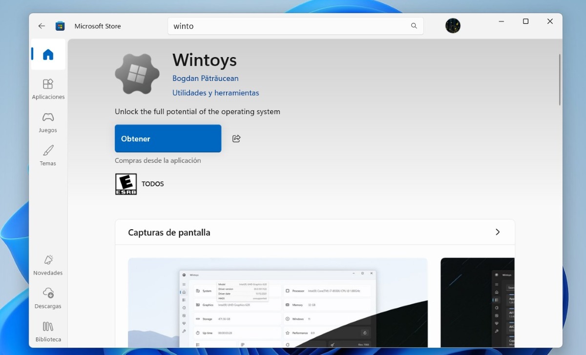Screen dimensions: 586x355
Task: Open the Temas section in the sidebar
Action: coord(48,155)
